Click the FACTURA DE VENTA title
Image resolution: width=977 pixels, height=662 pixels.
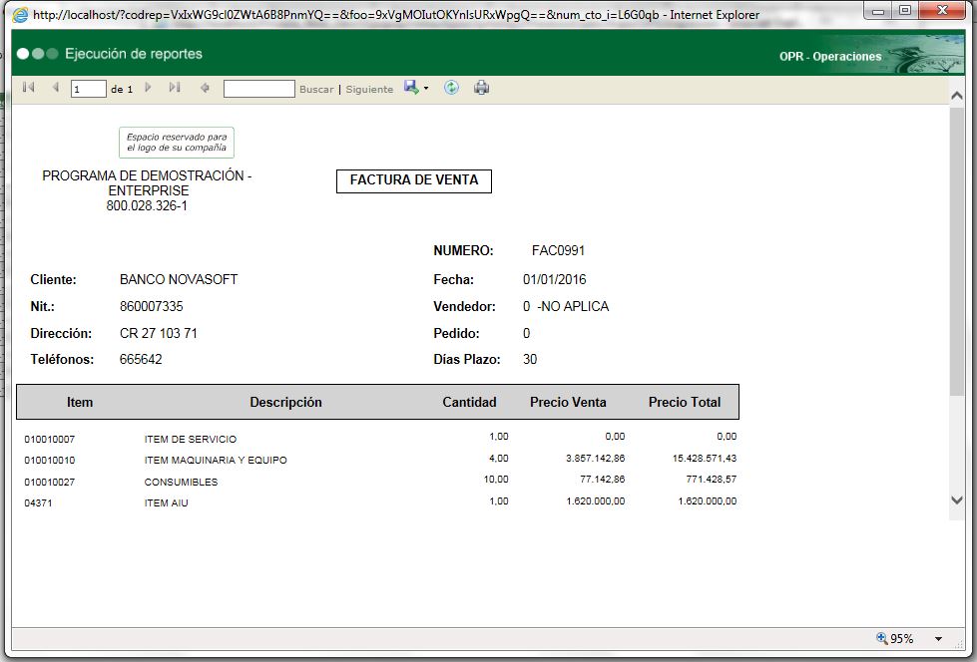pyautogui.click(x=414, y=180)
